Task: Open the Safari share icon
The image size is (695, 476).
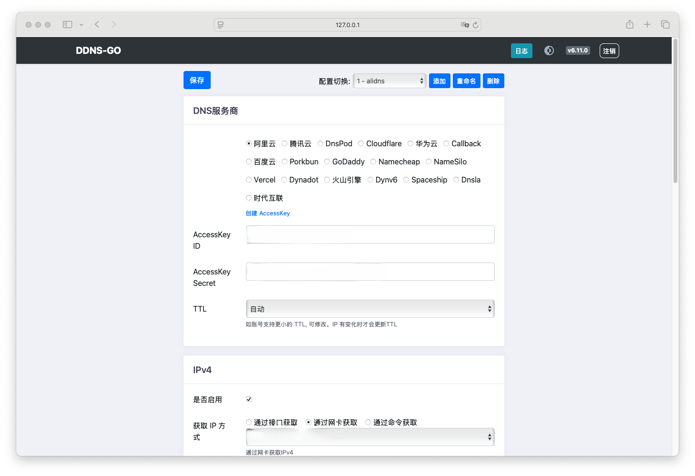Action: click(630, 24)
